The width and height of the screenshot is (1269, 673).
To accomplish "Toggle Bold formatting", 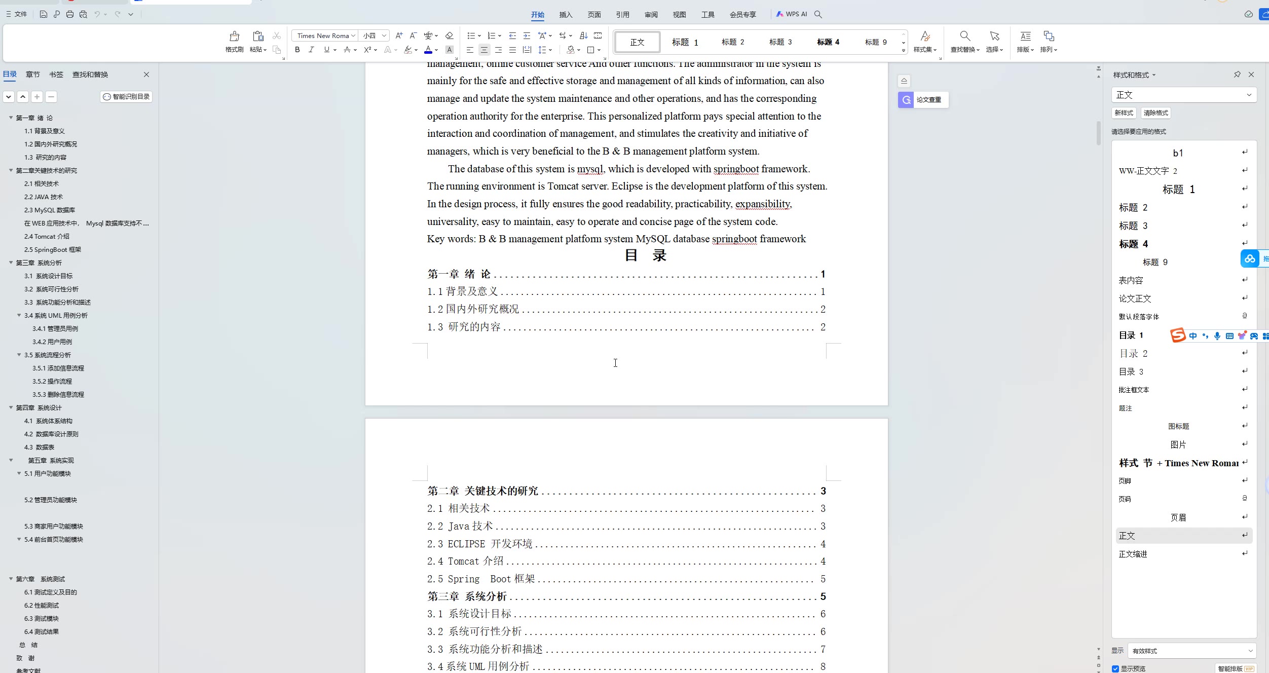I will (x=297, y=50).
